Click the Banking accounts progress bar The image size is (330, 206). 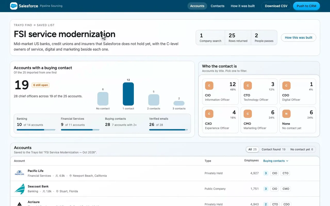click(36, 130)
